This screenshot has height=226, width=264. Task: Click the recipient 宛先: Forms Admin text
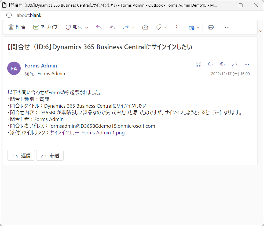[45, 74]
